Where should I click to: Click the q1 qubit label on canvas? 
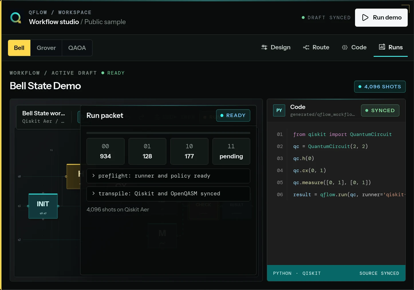[19, 206]
